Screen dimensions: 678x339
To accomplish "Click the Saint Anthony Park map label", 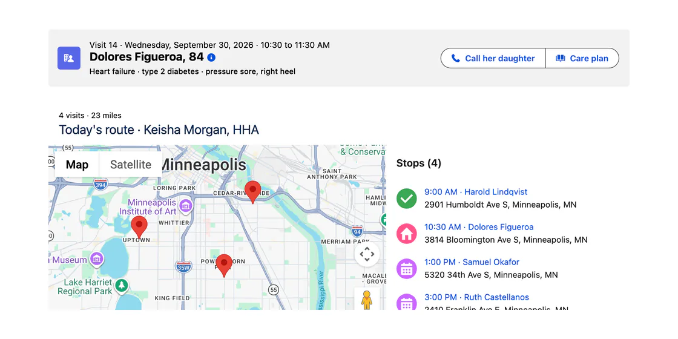I will point(332,174).
